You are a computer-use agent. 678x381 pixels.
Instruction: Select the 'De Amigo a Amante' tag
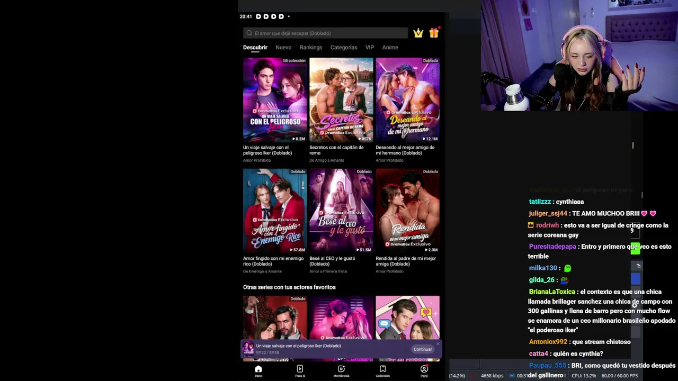point(327,160)
